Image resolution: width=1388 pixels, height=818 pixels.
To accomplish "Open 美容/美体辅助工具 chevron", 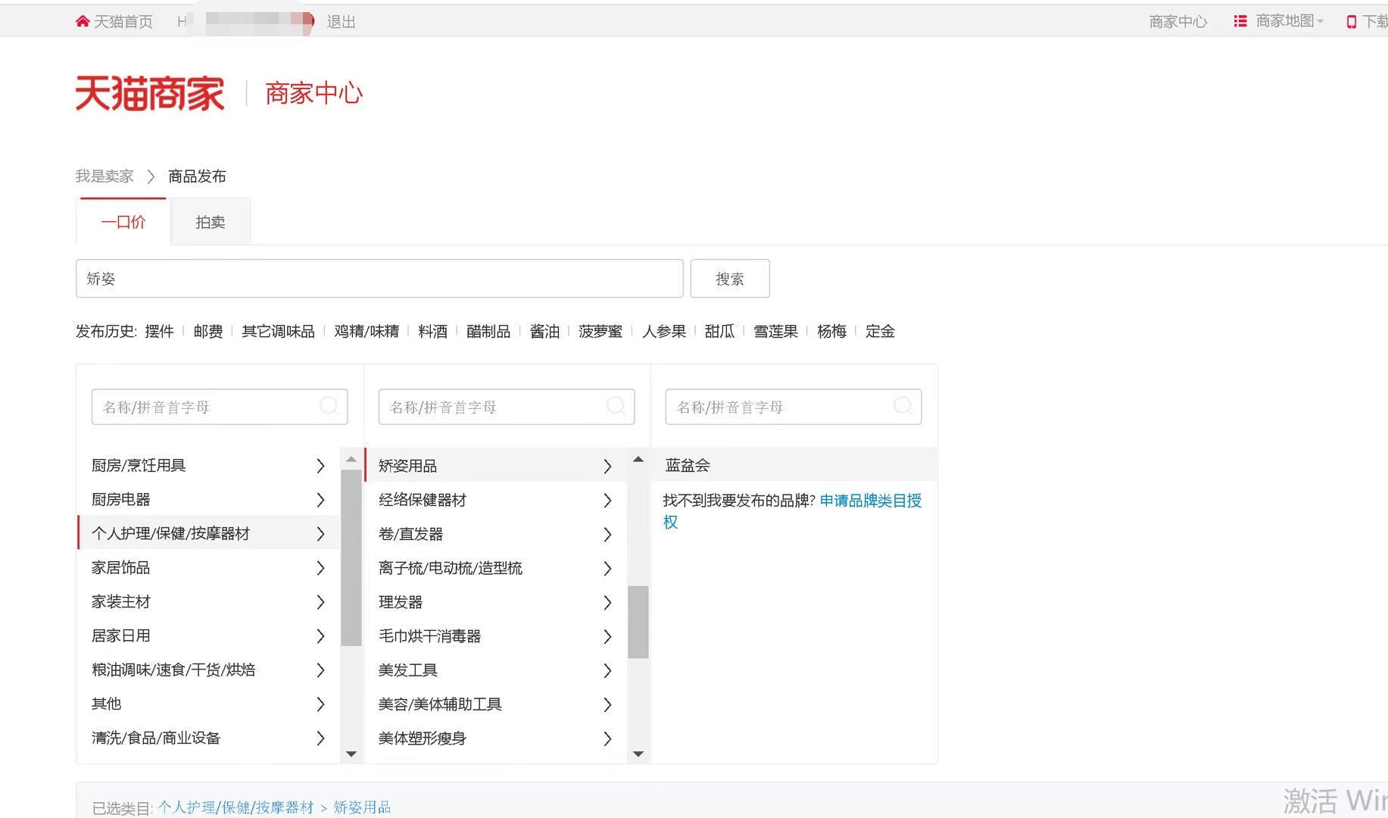I will click(x=607, y=705).
